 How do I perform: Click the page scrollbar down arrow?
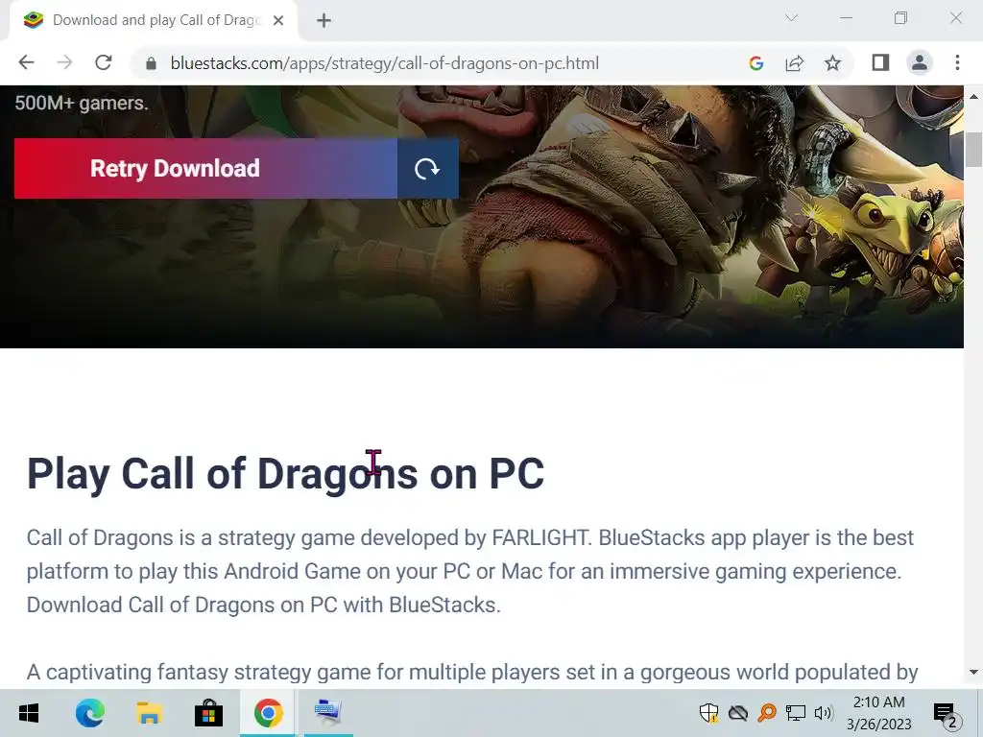(x=973, y=673)
